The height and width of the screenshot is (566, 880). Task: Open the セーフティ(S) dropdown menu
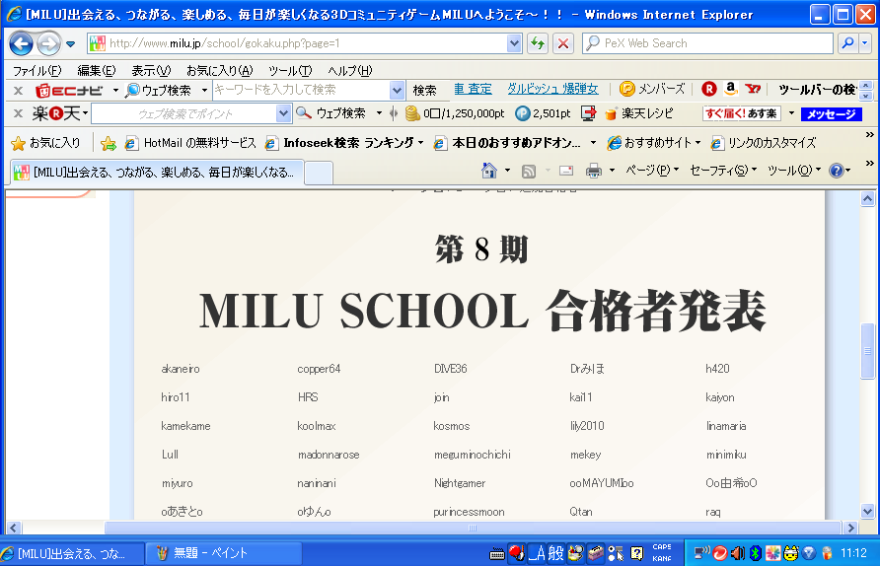[722, 171]
